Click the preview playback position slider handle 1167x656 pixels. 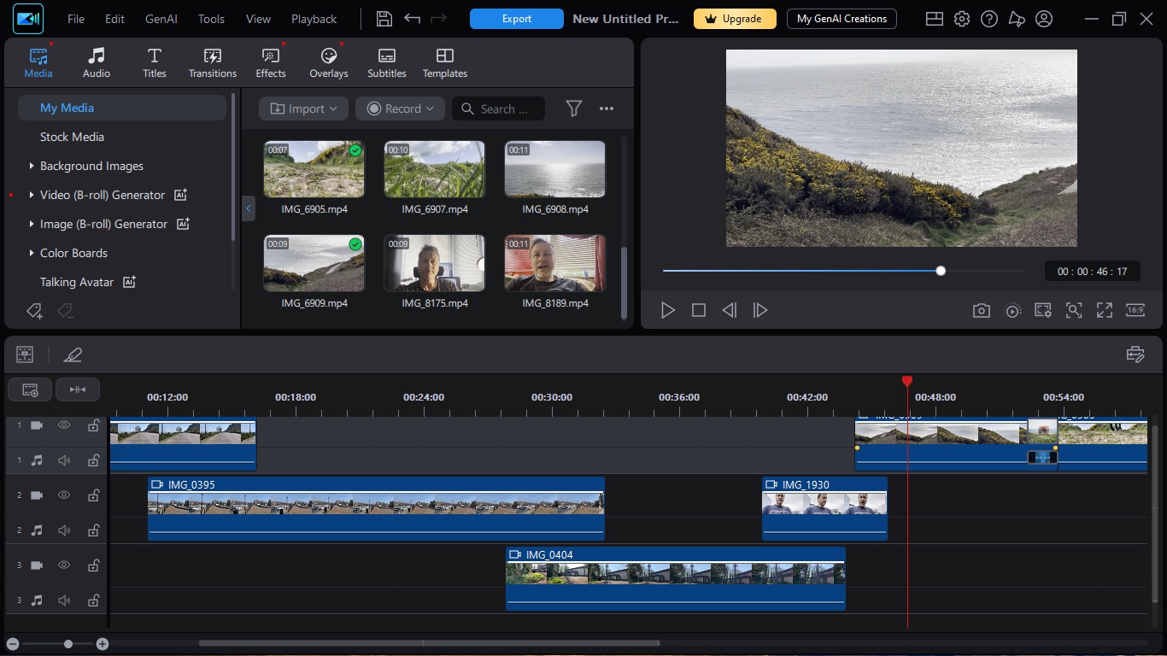(x=941, y=271)
